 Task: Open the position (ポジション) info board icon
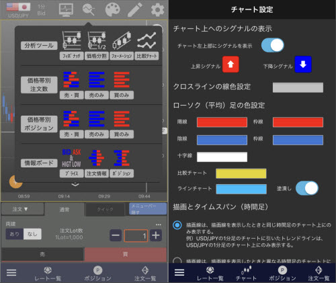(x=122, y=163)
